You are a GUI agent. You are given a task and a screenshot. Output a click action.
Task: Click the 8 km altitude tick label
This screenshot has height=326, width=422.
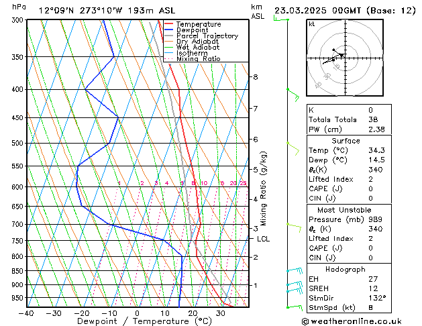pyautogui.click(x=256, y=77)
